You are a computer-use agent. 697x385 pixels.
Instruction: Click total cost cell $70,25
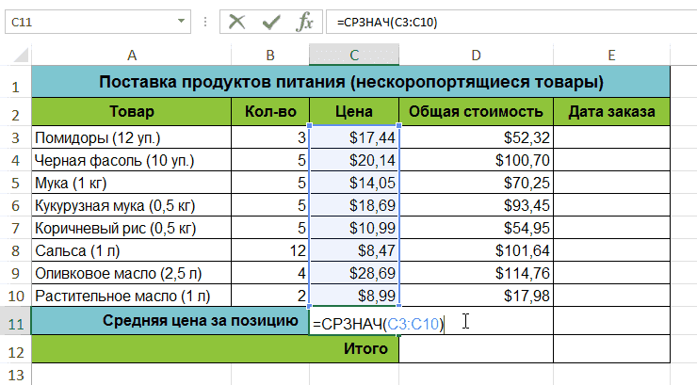tap(476, 183)
